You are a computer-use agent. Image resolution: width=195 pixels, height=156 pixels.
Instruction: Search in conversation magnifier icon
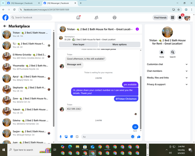click(172, 52)
